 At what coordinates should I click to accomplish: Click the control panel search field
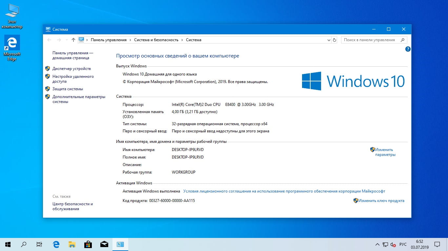[x=371, y=40]
